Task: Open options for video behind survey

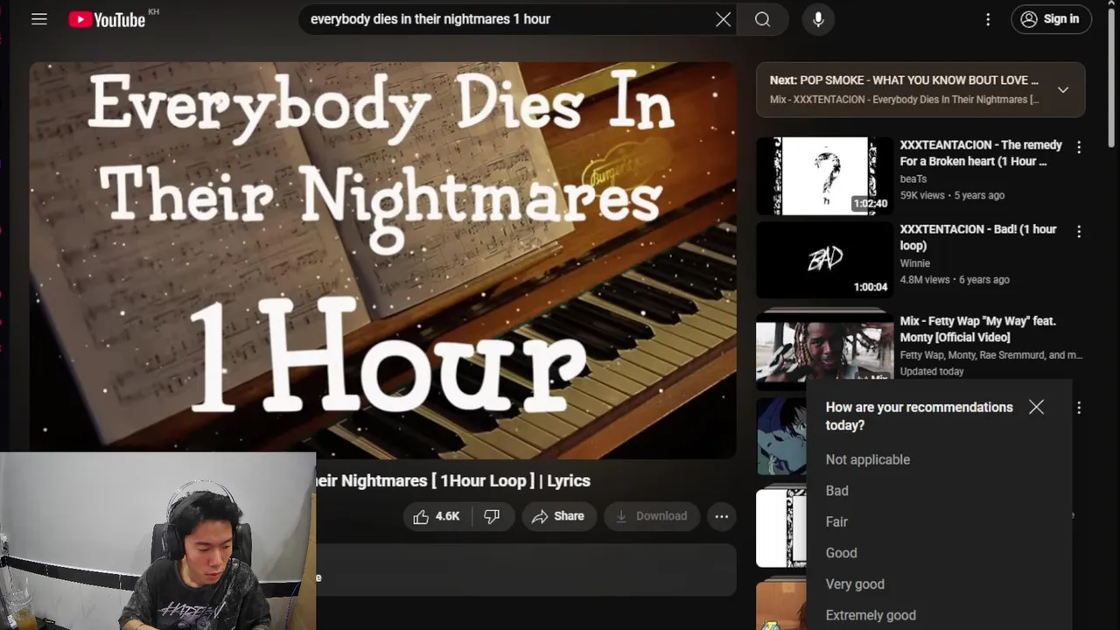Action: 1079,408
